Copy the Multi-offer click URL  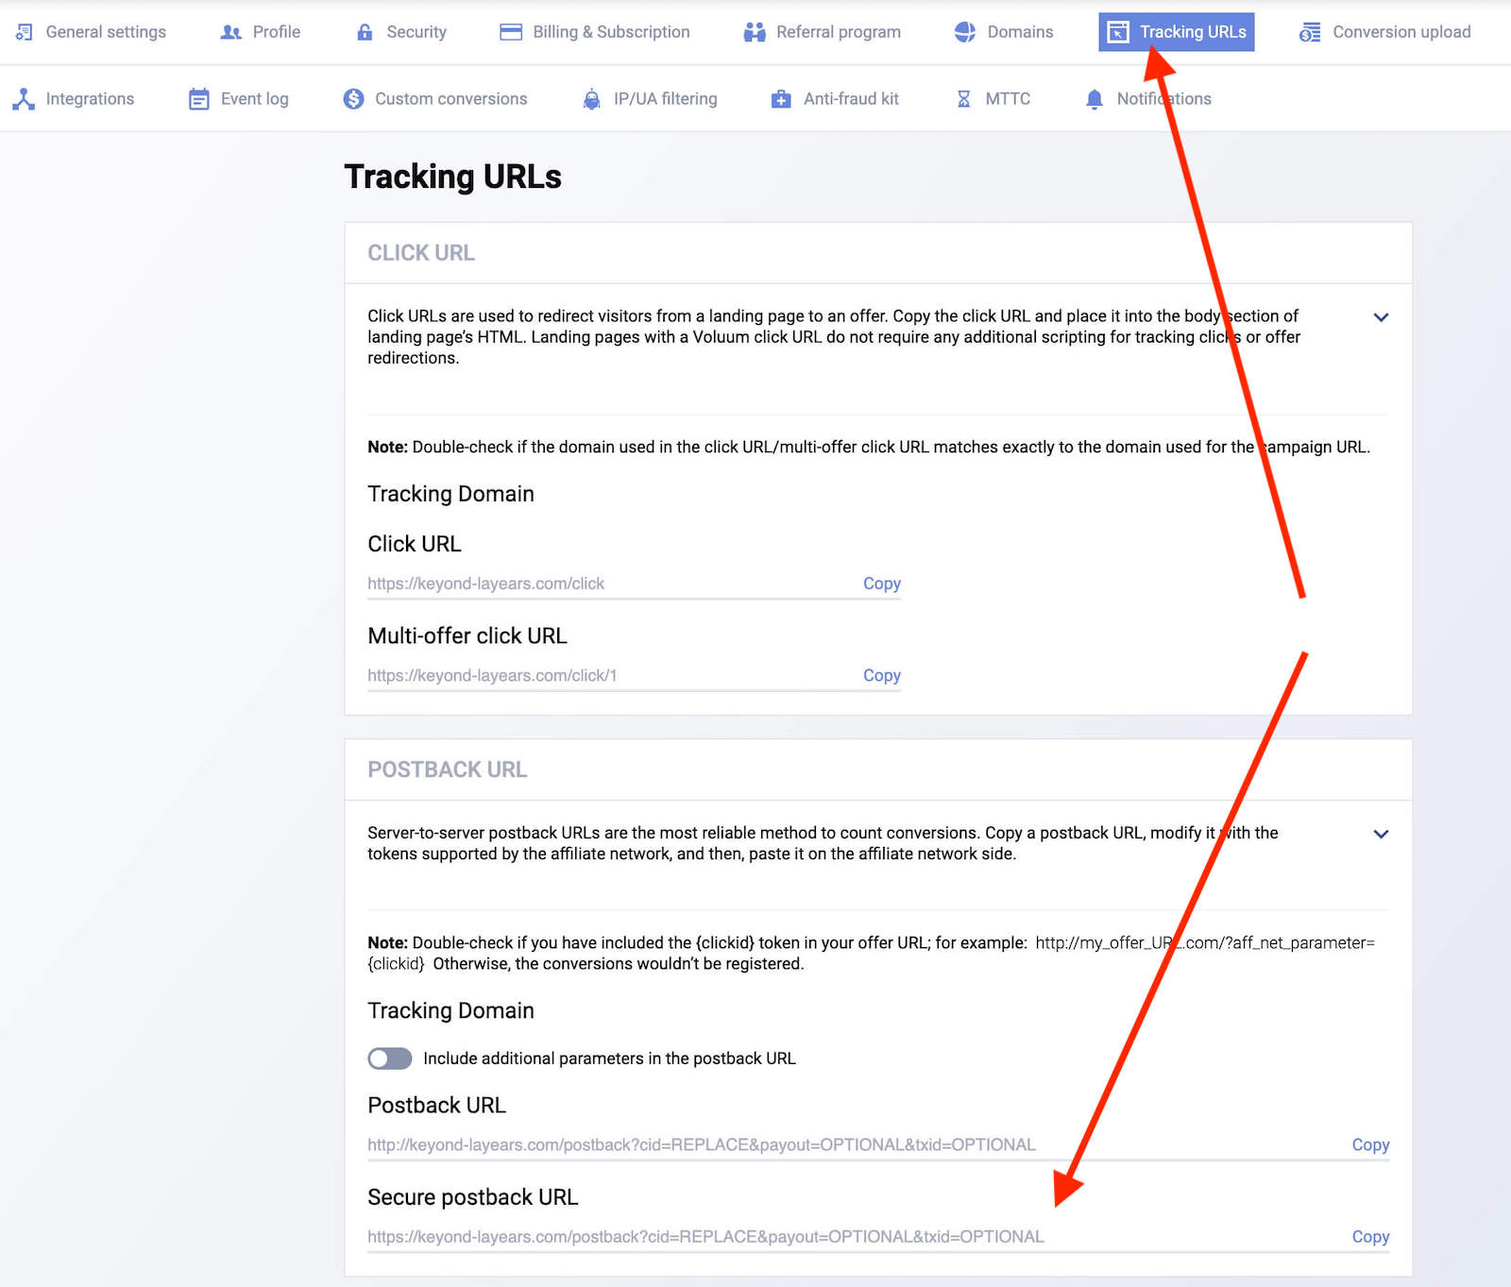(881, 675)
